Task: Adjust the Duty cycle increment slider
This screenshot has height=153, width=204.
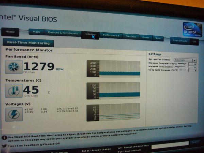Action: 183,70
